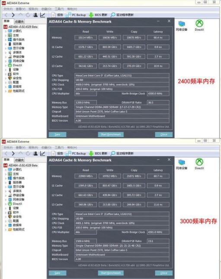Click user-silhouette toolbar icon in 2400频率内存 window
221x279 pixels.
click(35, 15)
